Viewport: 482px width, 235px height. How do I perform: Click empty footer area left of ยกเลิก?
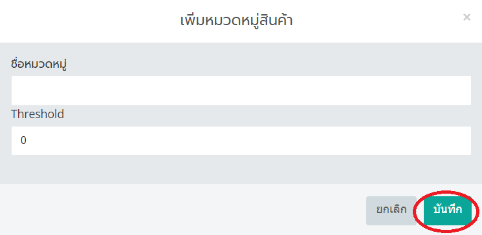[183, 210]
